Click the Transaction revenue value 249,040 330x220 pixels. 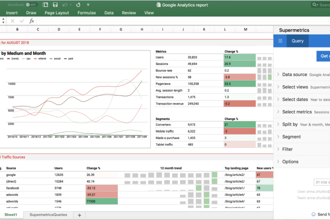(193, 103)
